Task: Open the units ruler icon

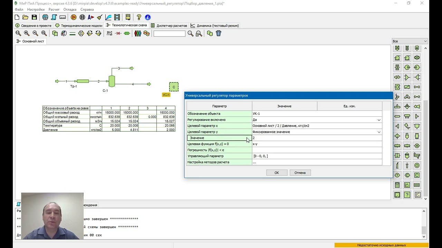Action: click(x=63, y=17)
